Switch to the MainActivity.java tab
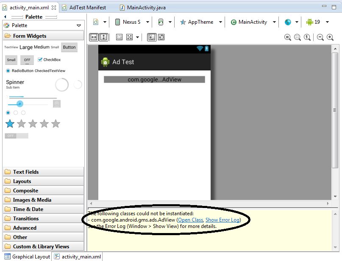Screen dimensions: 342x261 (143, 8)
